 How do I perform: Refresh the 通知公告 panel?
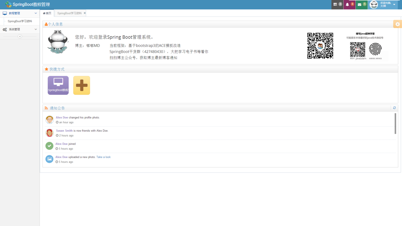point(395,108)
